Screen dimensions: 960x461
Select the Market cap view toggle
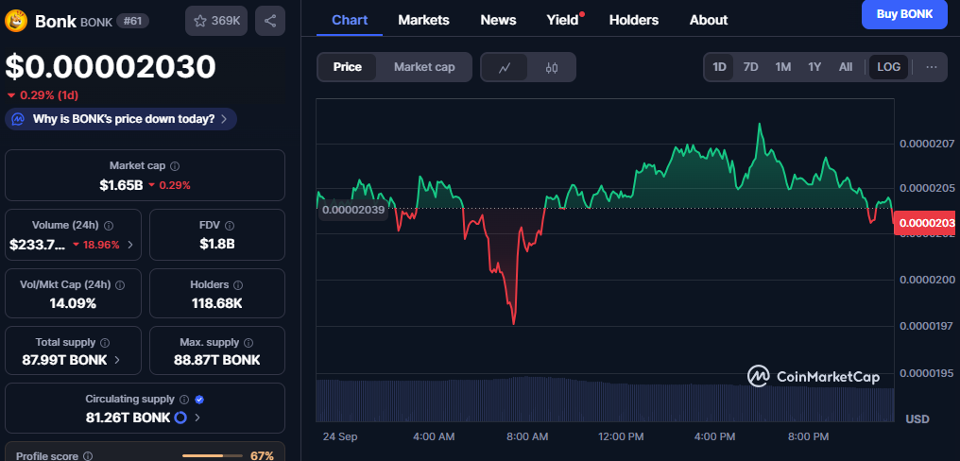424,67
